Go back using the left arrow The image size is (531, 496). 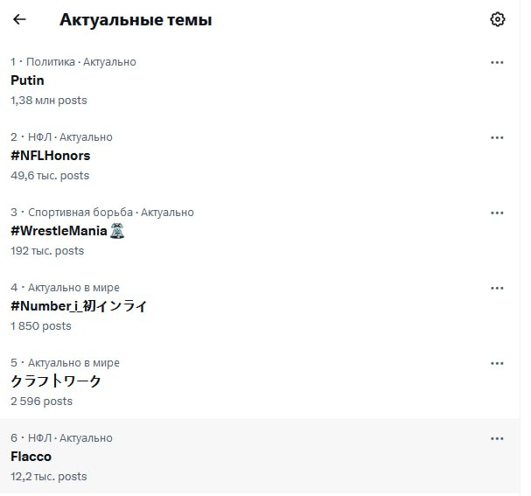point(19,19)
